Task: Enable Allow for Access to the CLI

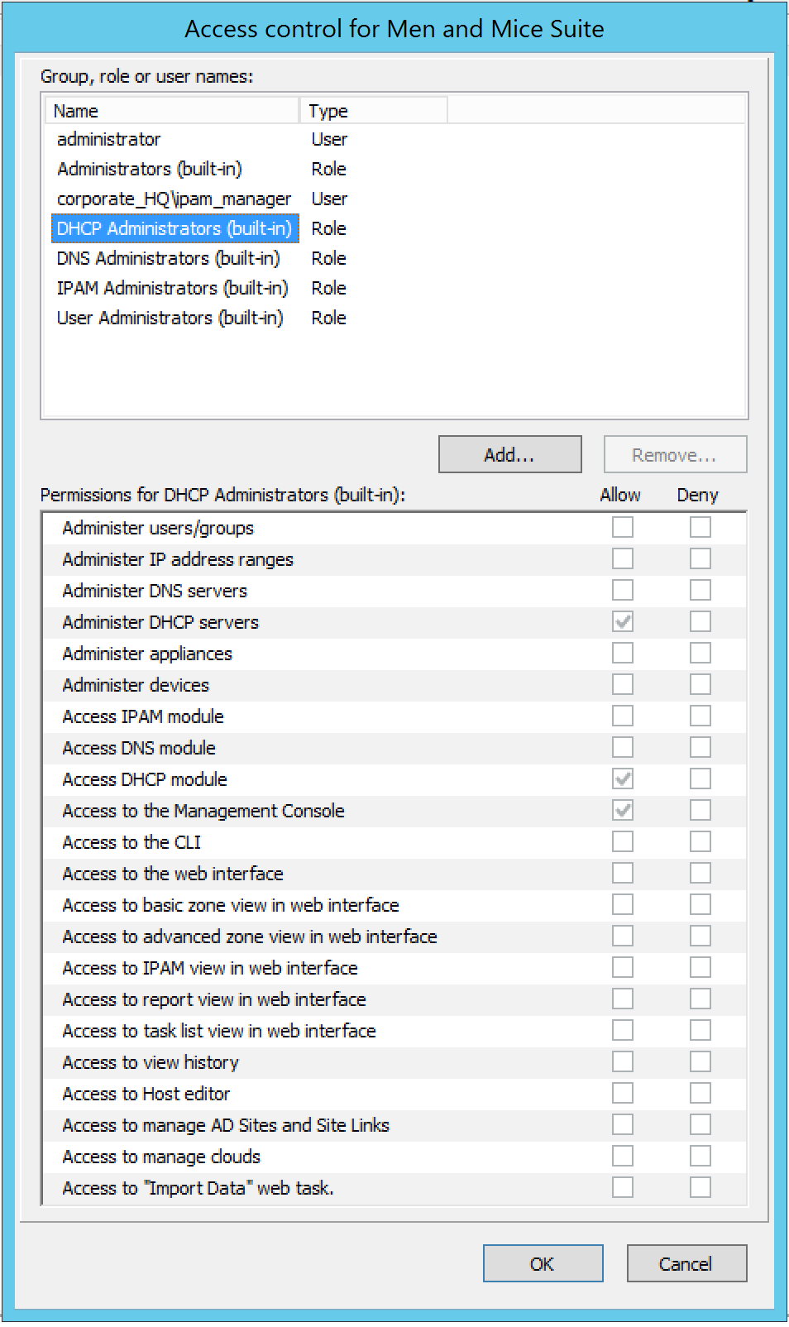Action: [622, 841]
